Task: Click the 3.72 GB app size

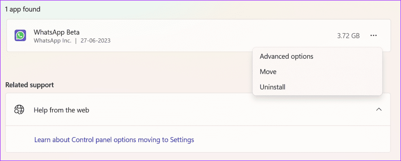Action: [x=348, y=36]
